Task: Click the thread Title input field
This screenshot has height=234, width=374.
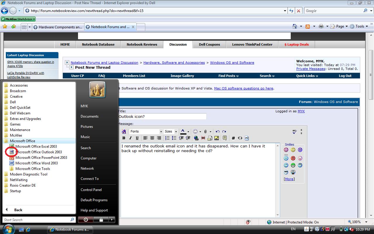Action: (x=162, y=116)
